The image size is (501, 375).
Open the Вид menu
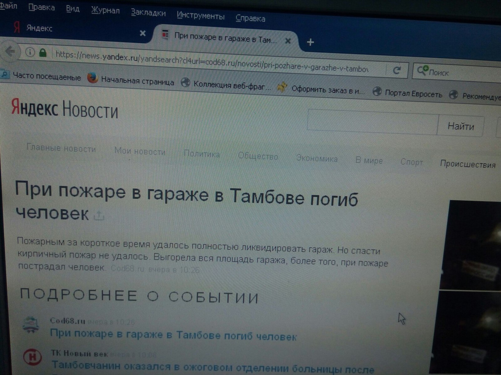point(73,9)
